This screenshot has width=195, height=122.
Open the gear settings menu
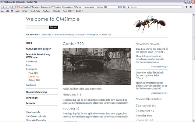coord(191,7)
